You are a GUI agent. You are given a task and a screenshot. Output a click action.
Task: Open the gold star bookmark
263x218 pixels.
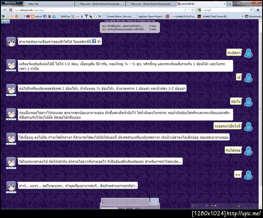click(12, 16)
